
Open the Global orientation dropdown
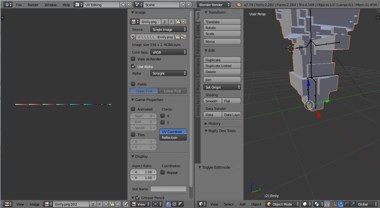367,204
